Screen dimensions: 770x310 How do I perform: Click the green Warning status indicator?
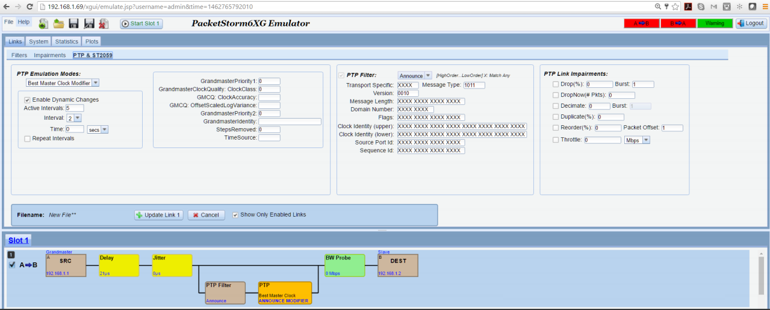pyautogui.click(x=715, y=23)
